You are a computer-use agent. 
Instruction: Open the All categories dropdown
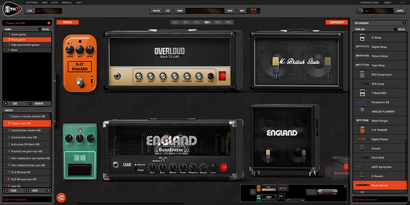[380, 23]
